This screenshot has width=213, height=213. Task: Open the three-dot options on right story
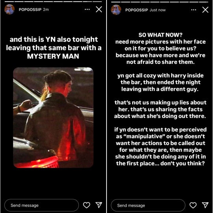tap(194, 10)
